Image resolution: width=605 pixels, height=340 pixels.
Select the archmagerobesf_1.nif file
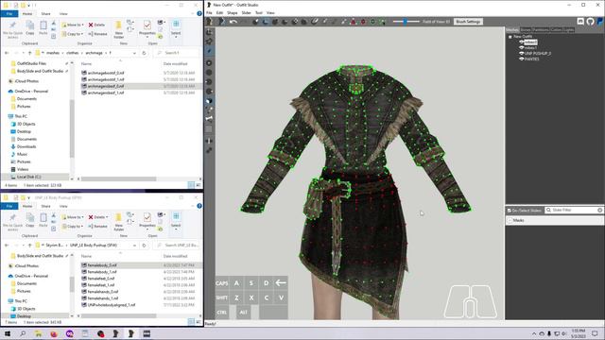coord(105,93)
